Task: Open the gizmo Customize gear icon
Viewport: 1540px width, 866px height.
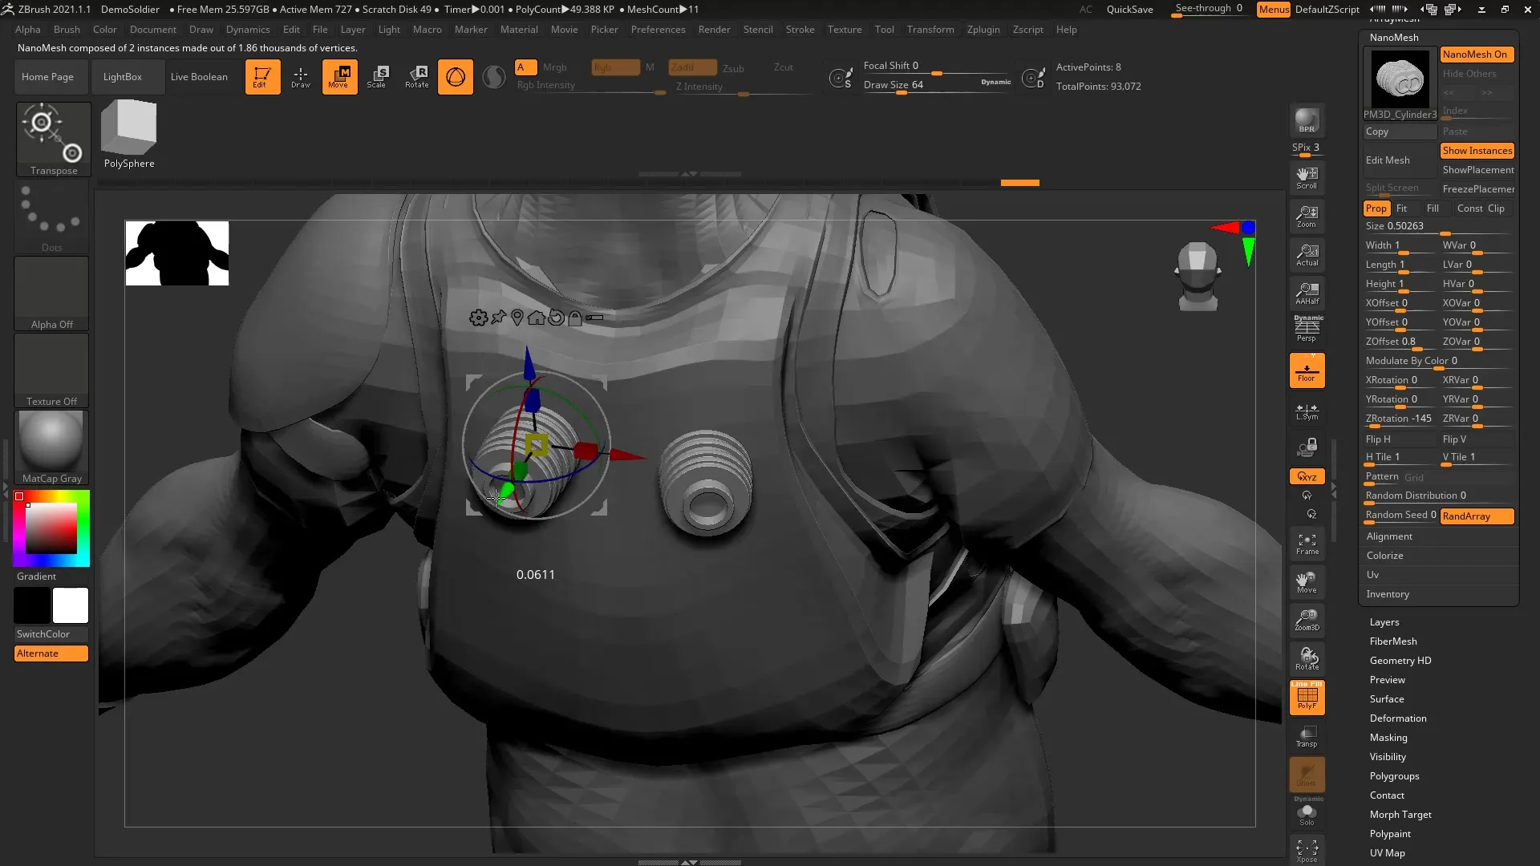Action: 478,318
